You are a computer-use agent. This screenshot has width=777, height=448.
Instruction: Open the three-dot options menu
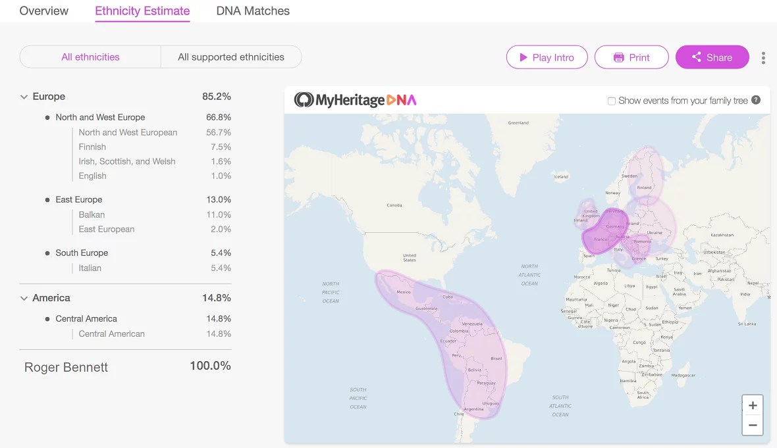coord(763,58)
